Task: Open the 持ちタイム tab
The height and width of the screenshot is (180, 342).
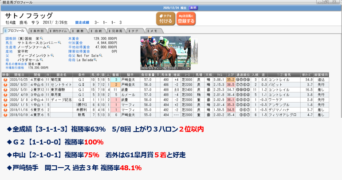Action: [x=59, y=31]
